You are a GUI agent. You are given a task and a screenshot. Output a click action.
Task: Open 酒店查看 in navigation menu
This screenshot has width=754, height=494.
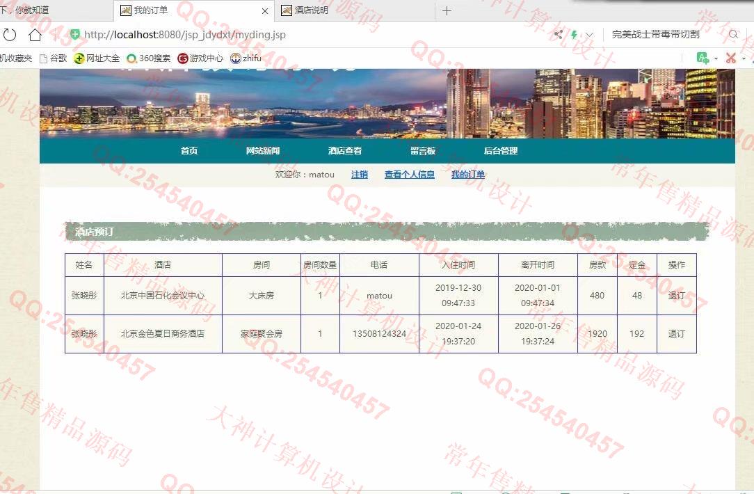(344, 151)
